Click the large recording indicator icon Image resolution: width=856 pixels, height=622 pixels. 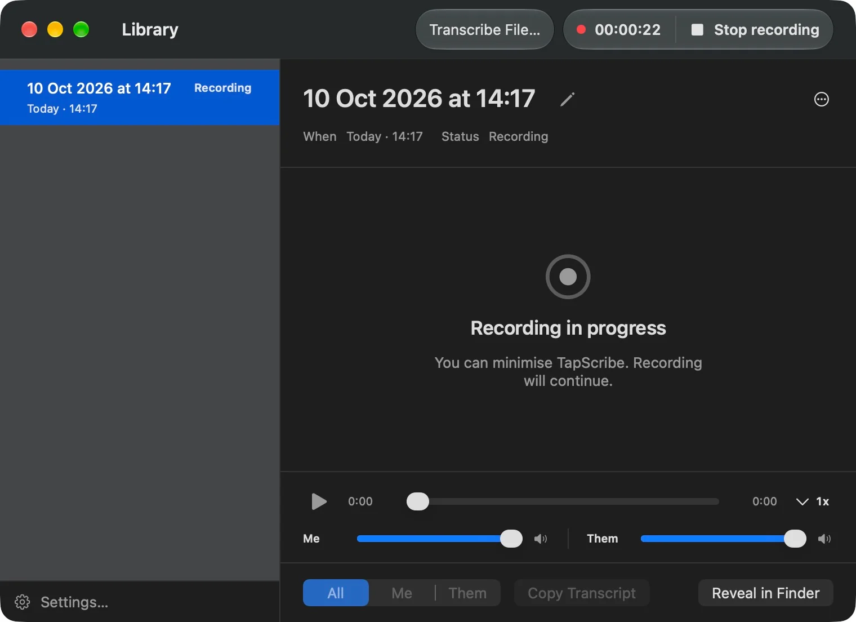coord(568,277)
